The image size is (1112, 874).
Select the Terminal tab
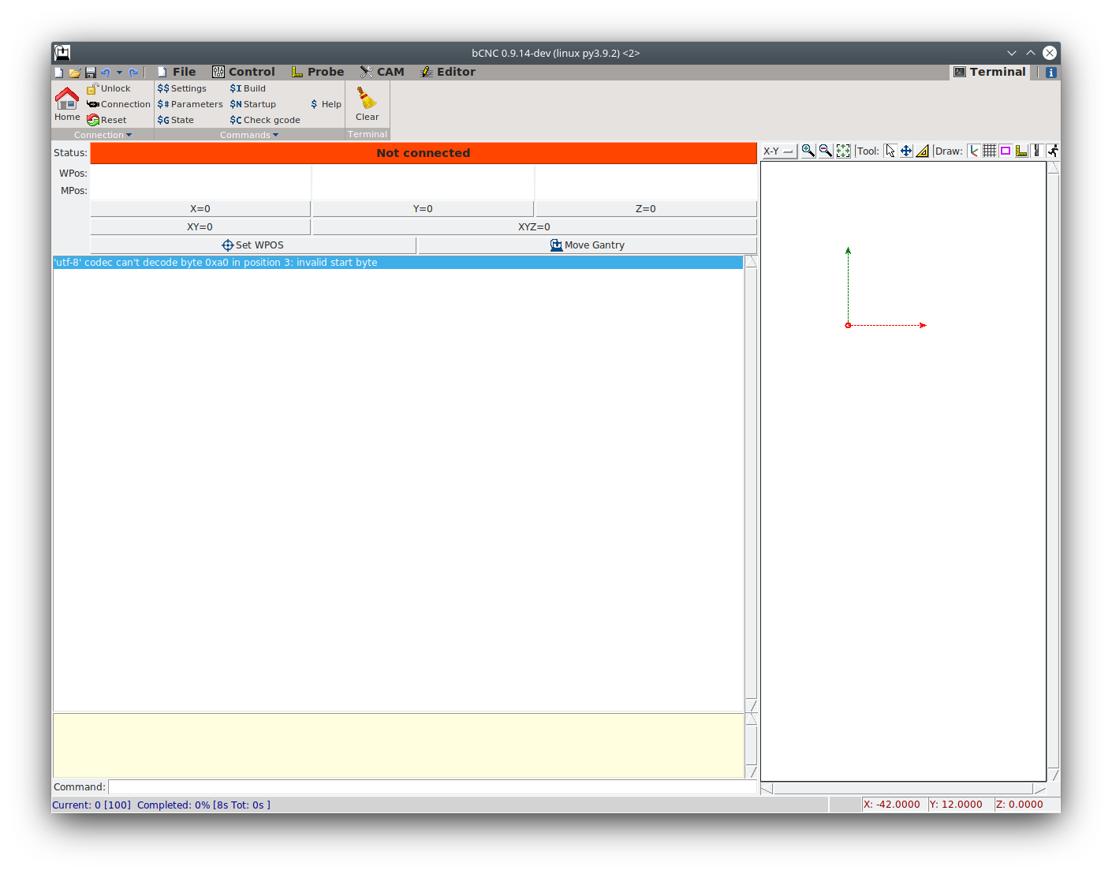990,72
